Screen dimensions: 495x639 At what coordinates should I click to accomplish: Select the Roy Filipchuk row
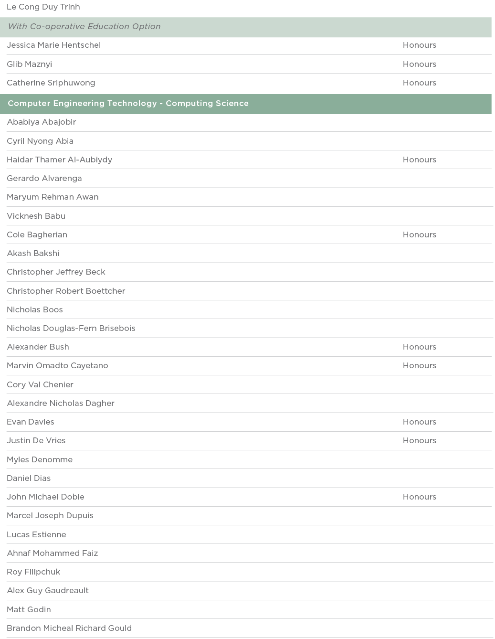[x=33, y=572]
